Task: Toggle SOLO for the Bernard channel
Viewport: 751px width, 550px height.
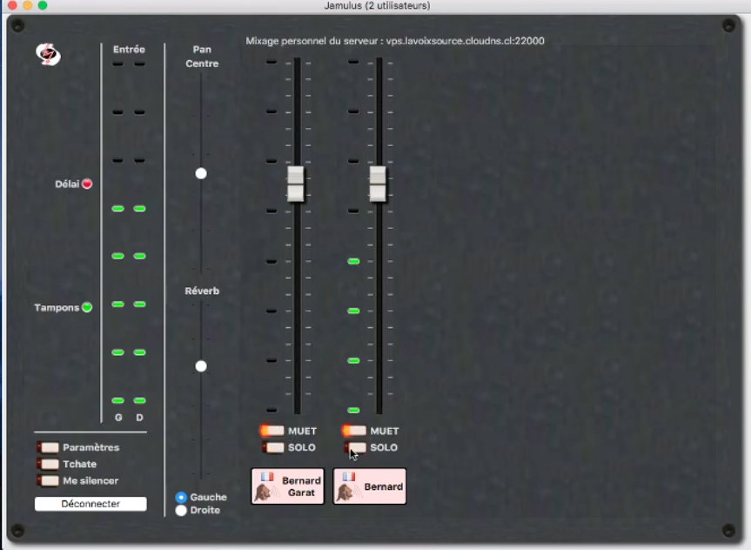Action: pyautogui.click(x=355, y=447)
